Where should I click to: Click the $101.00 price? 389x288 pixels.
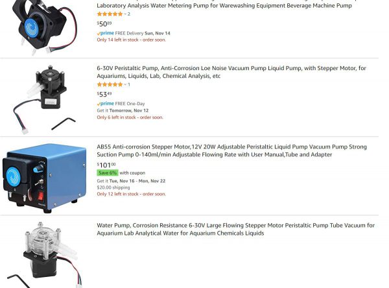pyautogui.click(x=106, y=165)
